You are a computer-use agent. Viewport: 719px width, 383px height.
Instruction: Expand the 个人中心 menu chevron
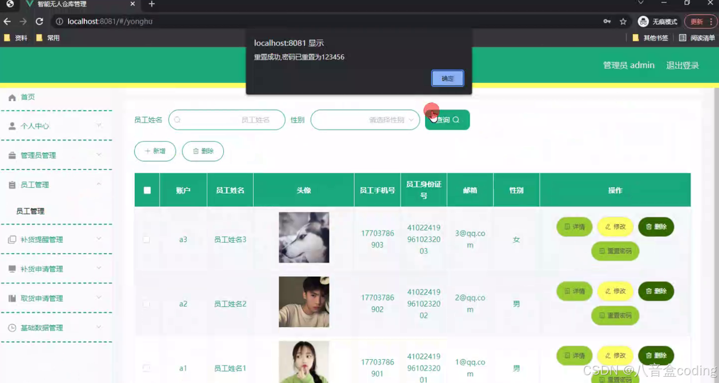point(99,125)
